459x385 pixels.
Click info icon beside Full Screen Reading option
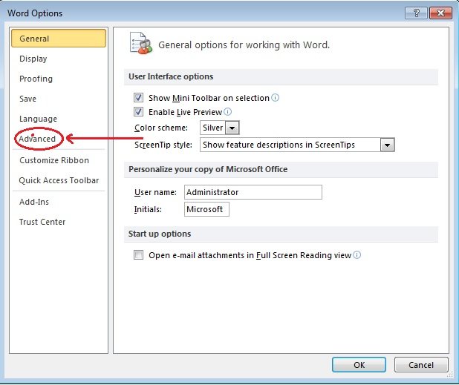357,255
